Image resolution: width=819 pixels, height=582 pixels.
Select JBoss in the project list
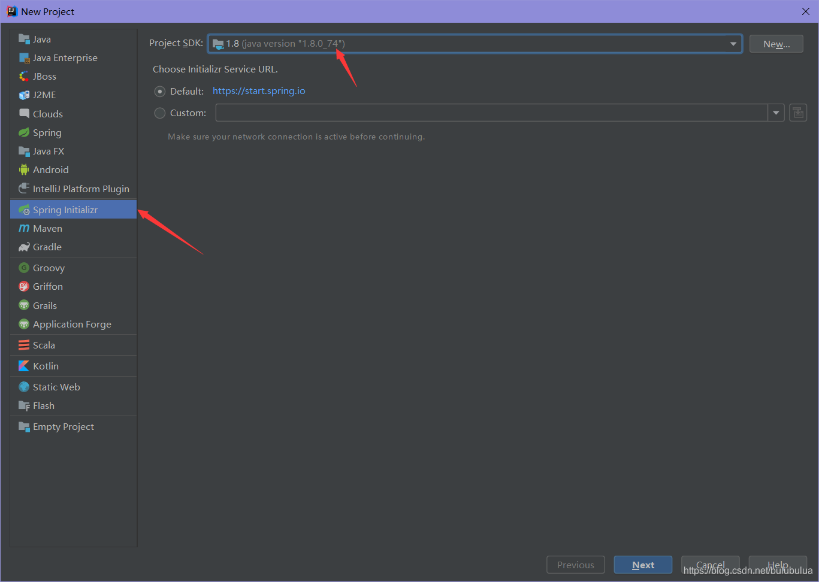coord(73,76)
